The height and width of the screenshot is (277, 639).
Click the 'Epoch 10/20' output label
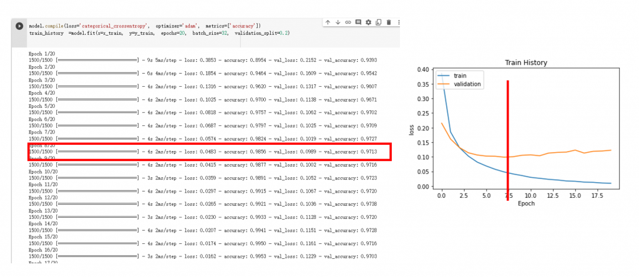(42, 172)
